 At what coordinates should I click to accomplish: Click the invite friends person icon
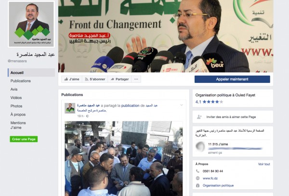[x=199, y=117]
